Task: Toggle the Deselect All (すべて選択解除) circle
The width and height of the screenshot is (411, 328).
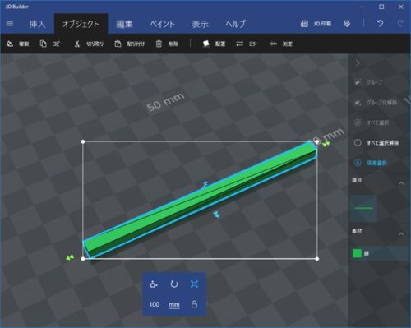Action: (x=358, y=143)
